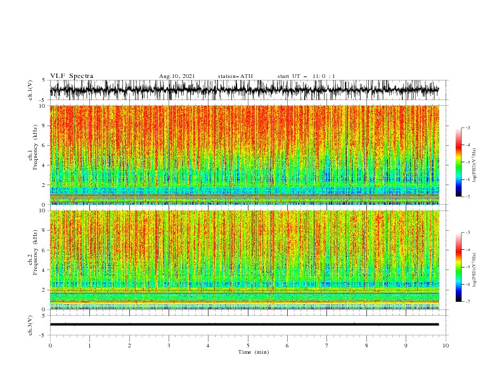This screenshot has width=502, height=388.
Task: Click the 'station=ATH' label
Action: point(235,76)
